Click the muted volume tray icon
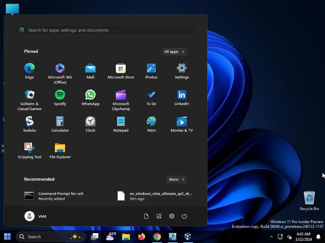 (x=289, y=237)
